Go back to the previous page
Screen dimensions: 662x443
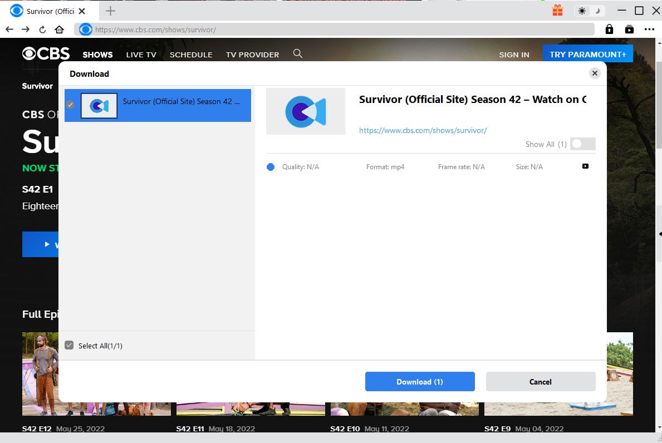[x=9, y=29]
